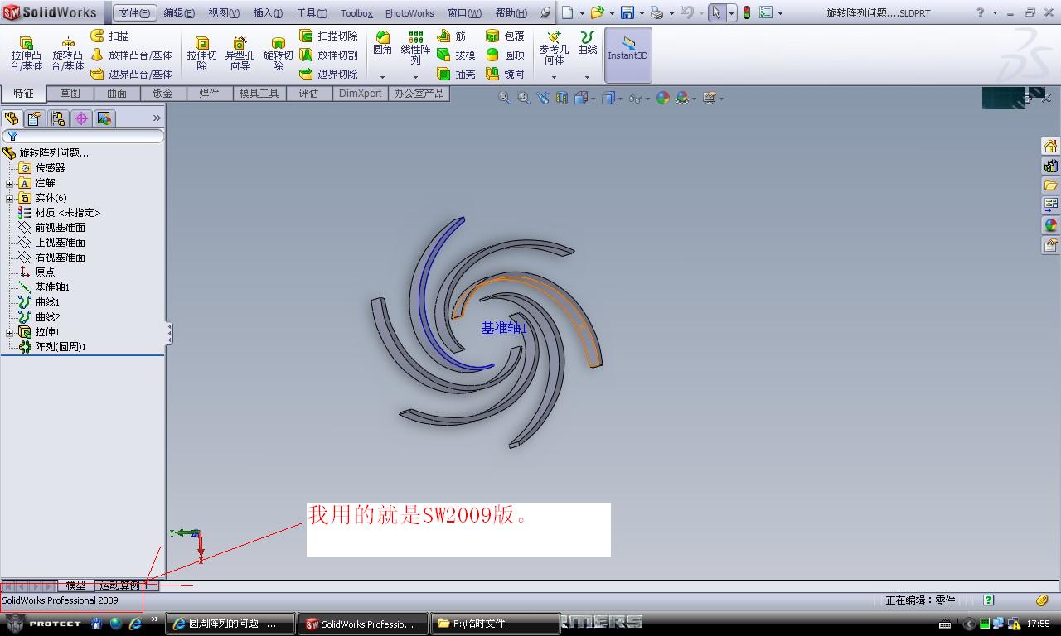Viewport: 1061px width, 636px height.
Task: Expand the manager tabs with the » chevron
Action: point(157,118)
